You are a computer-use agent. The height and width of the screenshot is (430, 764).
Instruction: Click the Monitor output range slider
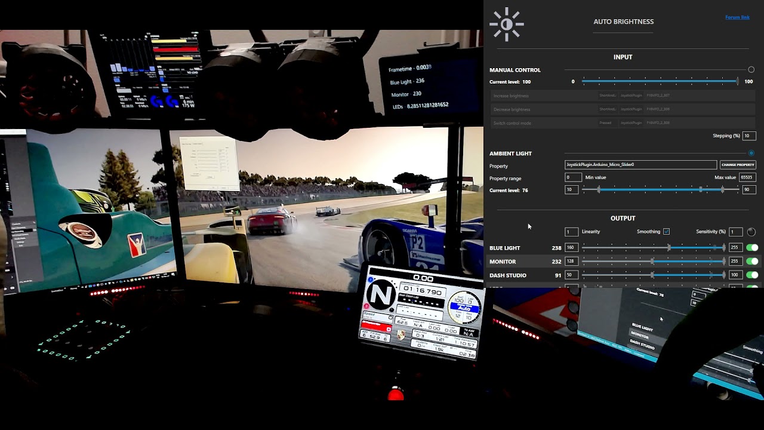tap(654, 262)
